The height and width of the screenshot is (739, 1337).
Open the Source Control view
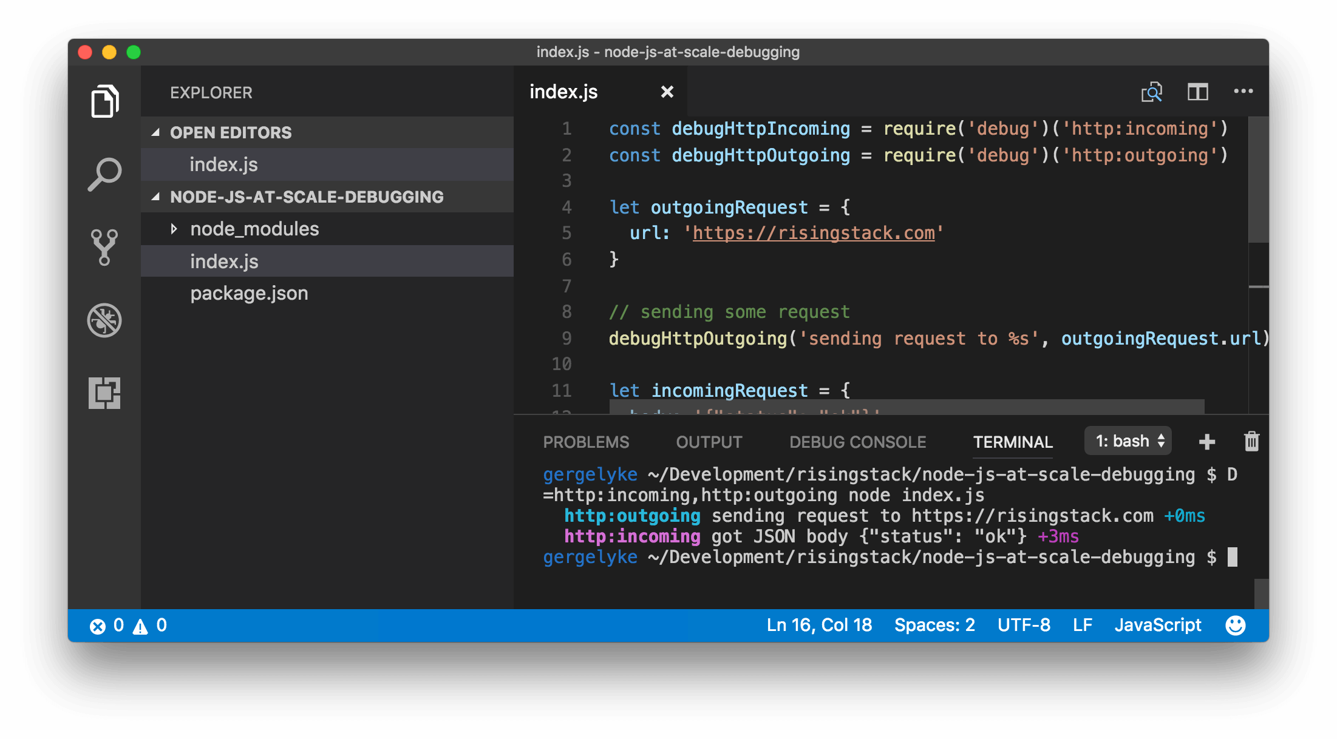pos(104,247)
